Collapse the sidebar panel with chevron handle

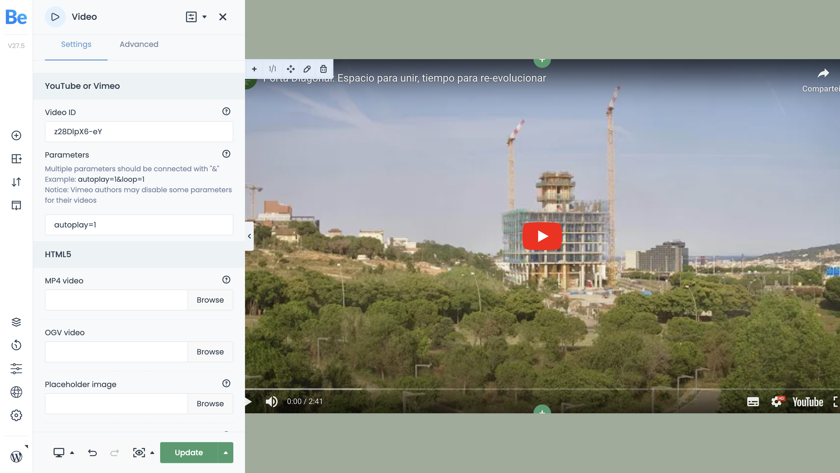pos(249,236)
